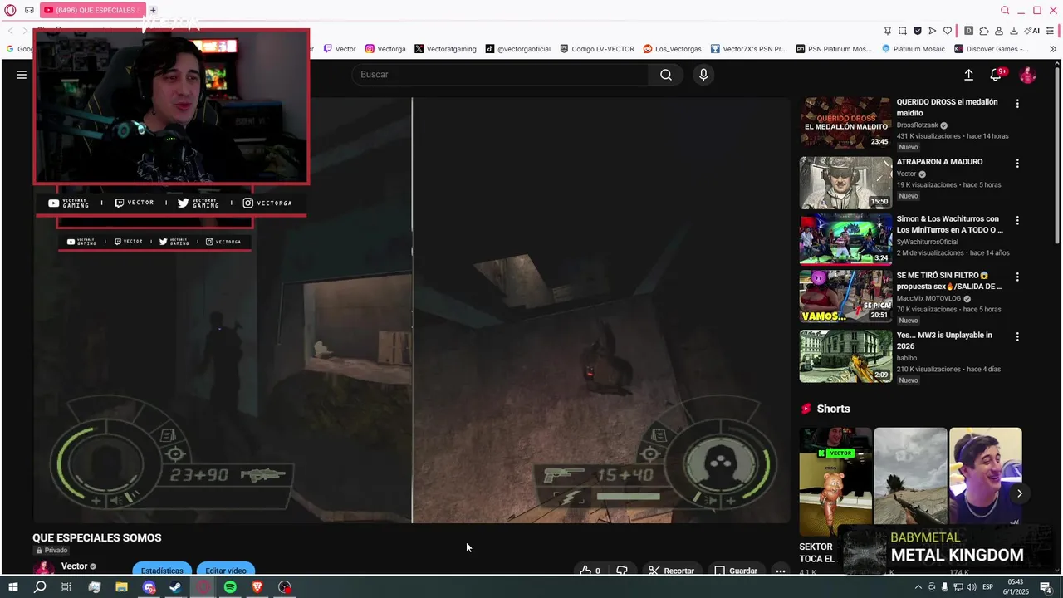This screenshot has width=1063, height=598.
Task: Open the Vectorga Instagram bookmark
Action: coord(385,49)
